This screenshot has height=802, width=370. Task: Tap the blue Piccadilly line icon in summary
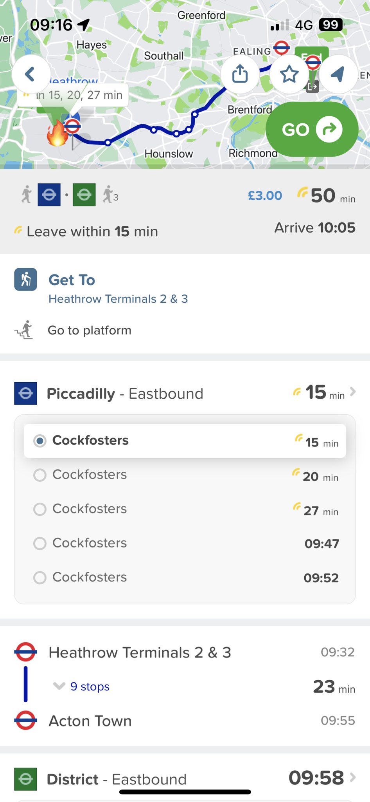pyautogui.click(x=49, y=195)
